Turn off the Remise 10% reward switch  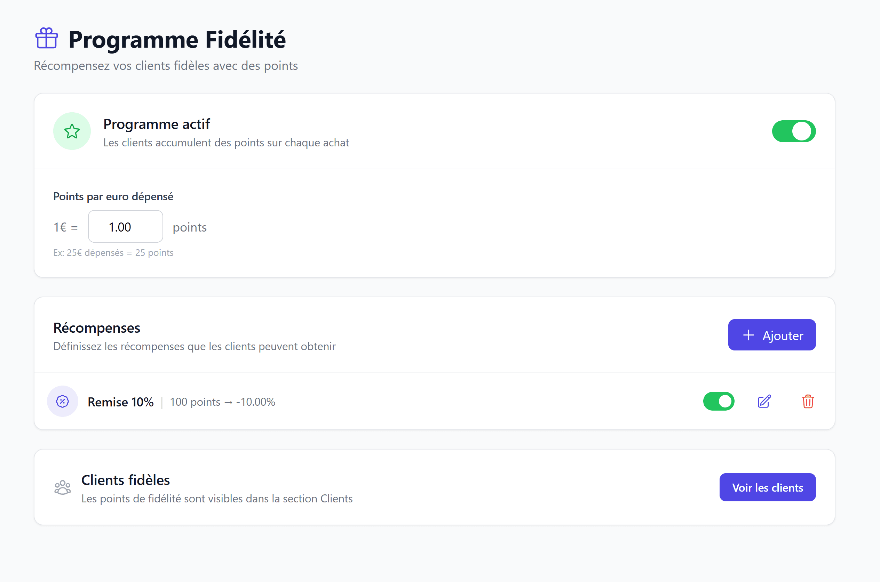coord(719,401)
